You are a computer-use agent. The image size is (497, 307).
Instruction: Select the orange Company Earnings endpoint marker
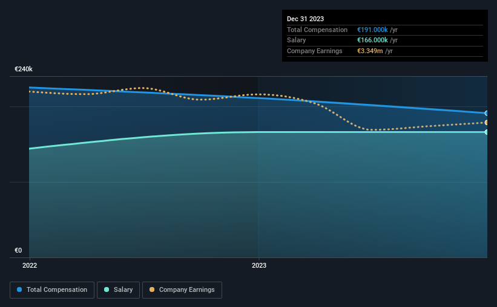[x=487, y=123]
